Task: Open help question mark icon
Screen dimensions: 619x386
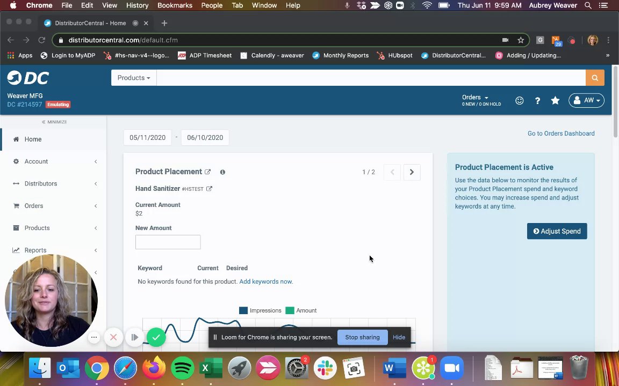Action: [537, 100]
